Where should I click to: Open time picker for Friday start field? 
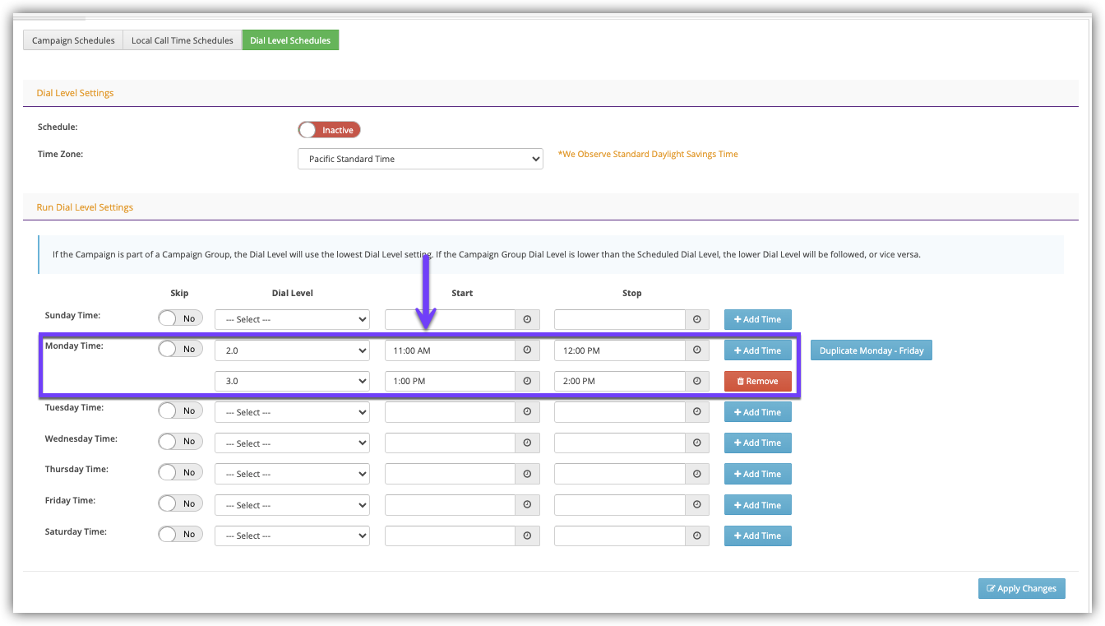[527, 505]
